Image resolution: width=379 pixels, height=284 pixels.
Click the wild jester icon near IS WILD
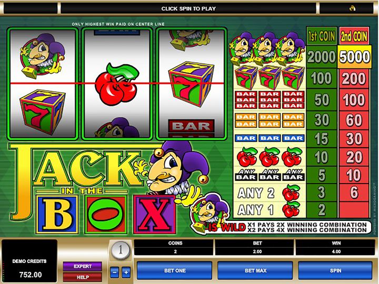pos(209,213)
